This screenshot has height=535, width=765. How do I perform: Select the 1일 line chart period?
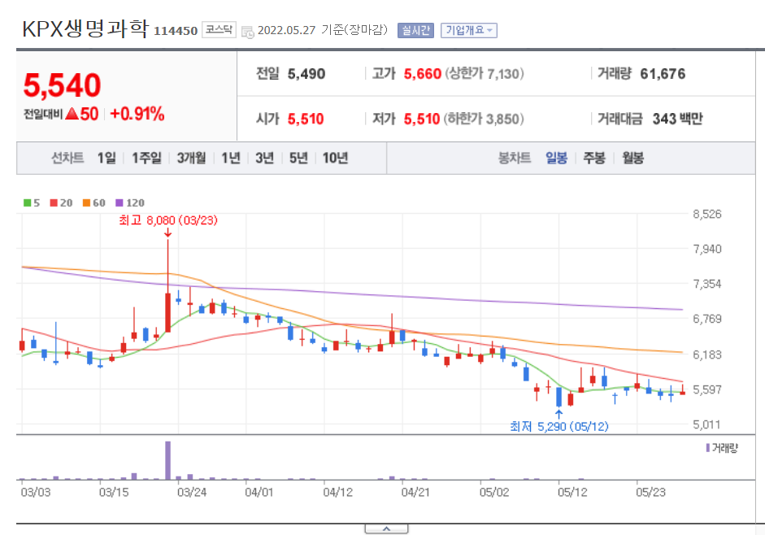tap(106, 159)
